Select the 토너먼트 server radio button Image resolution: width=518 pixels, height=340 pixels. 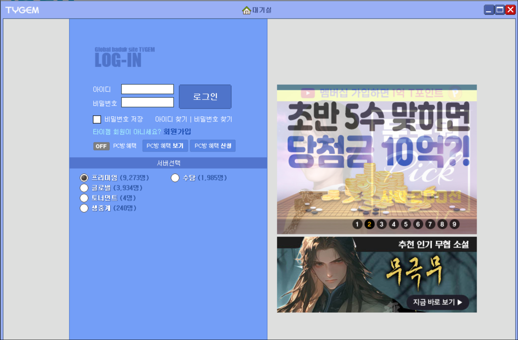84,198
